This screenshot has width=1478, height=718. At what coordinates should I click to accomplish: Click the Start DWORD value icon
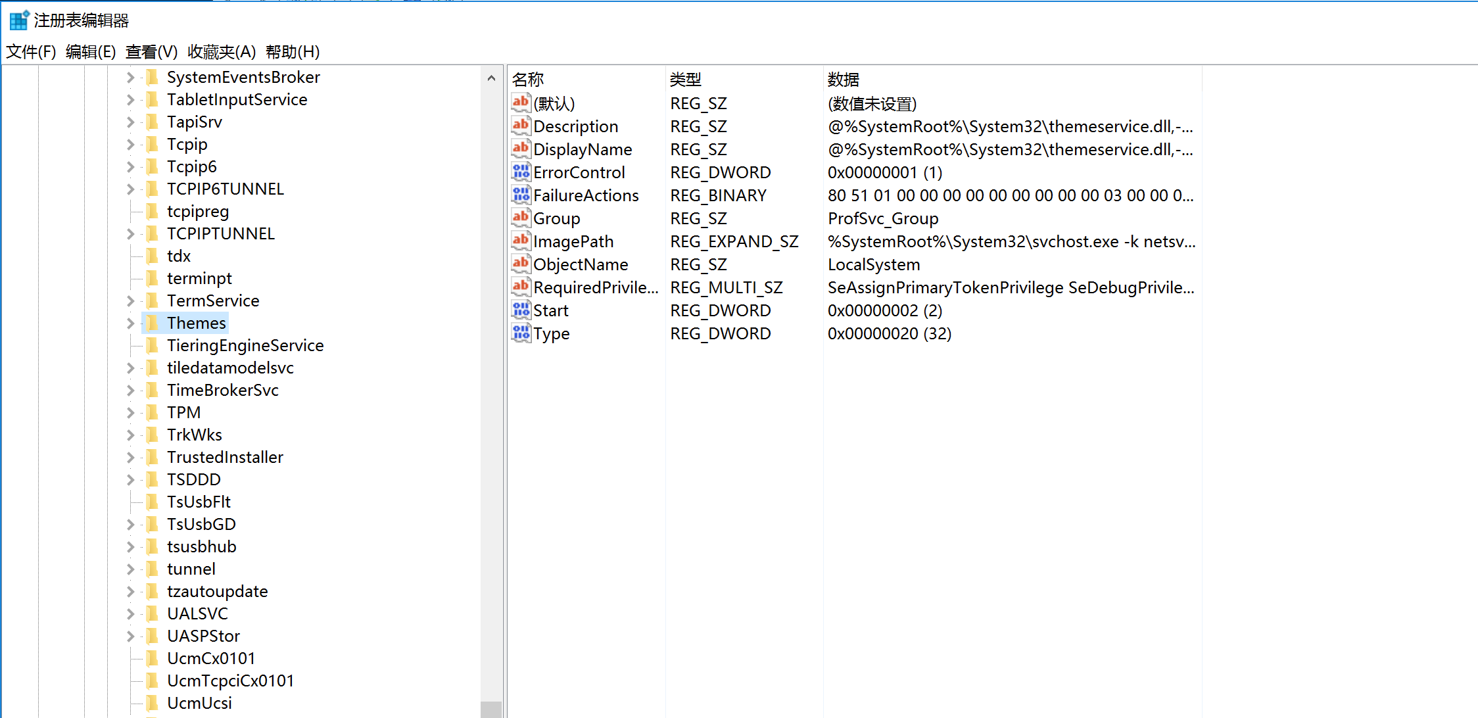point(521,310)
